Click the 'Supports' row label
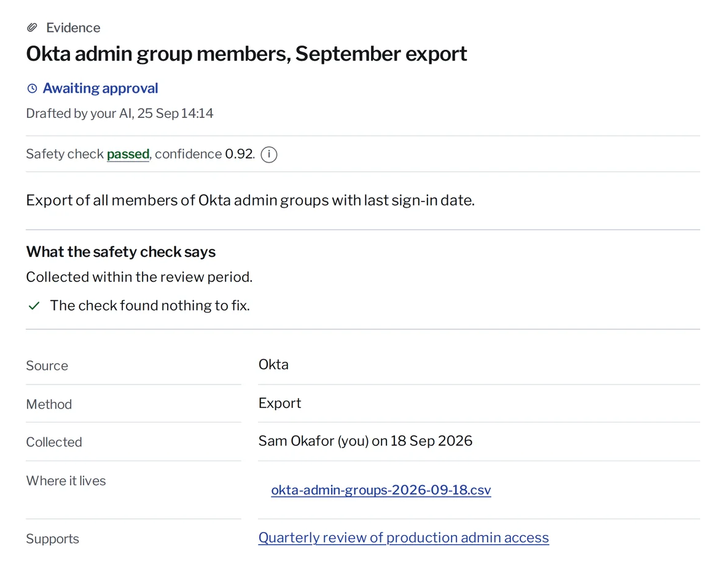 click(53, 539)
